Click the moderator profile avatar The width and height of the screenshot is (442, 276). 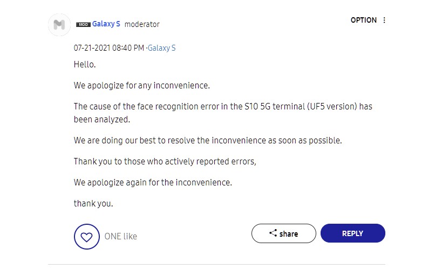[59, 25]
